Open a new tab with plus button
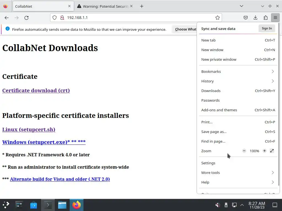The height and width of the screenshot is (211, 282). pos(142,6)
